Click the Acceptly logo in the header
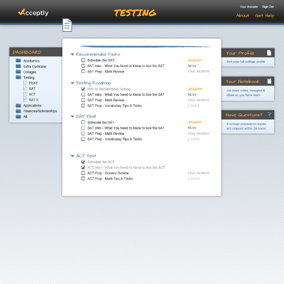 click(33, 13)
